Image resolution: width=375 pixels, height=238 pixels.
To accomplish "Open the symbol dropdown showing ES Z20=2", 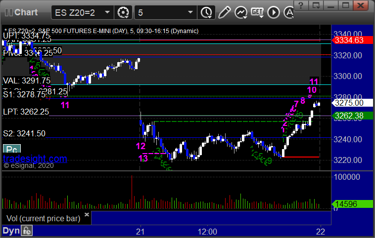I will [82, 12].
